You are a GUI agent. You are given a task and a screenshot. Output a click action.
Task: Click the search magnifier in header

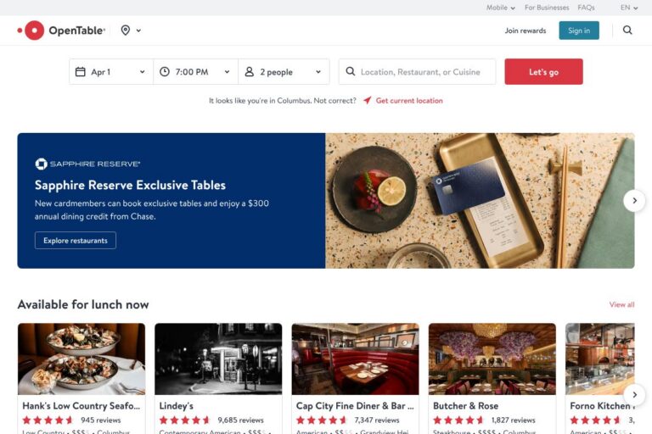[627, 31]
